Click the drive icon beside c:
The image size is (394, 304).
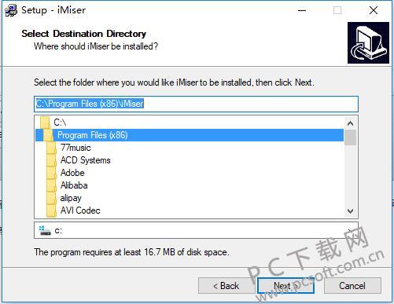tap(45, 231)
